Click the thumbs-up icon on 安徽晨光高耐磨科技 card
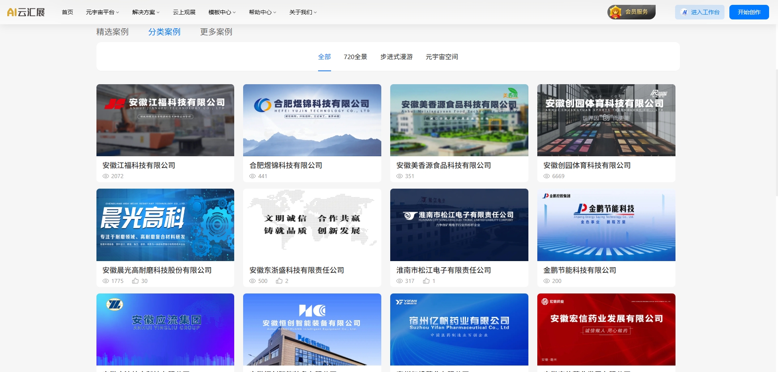Viewport: 778px width, 372px height. (135, 281)
